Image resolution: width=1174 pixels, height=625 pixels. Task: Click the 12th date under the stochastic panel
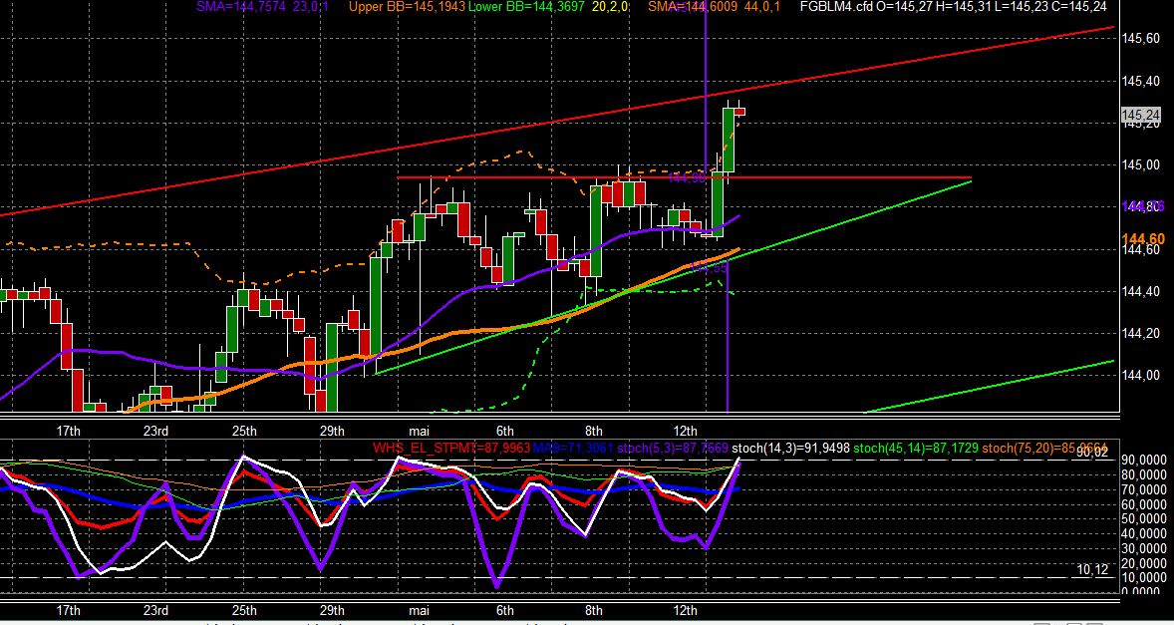[685, 609]
